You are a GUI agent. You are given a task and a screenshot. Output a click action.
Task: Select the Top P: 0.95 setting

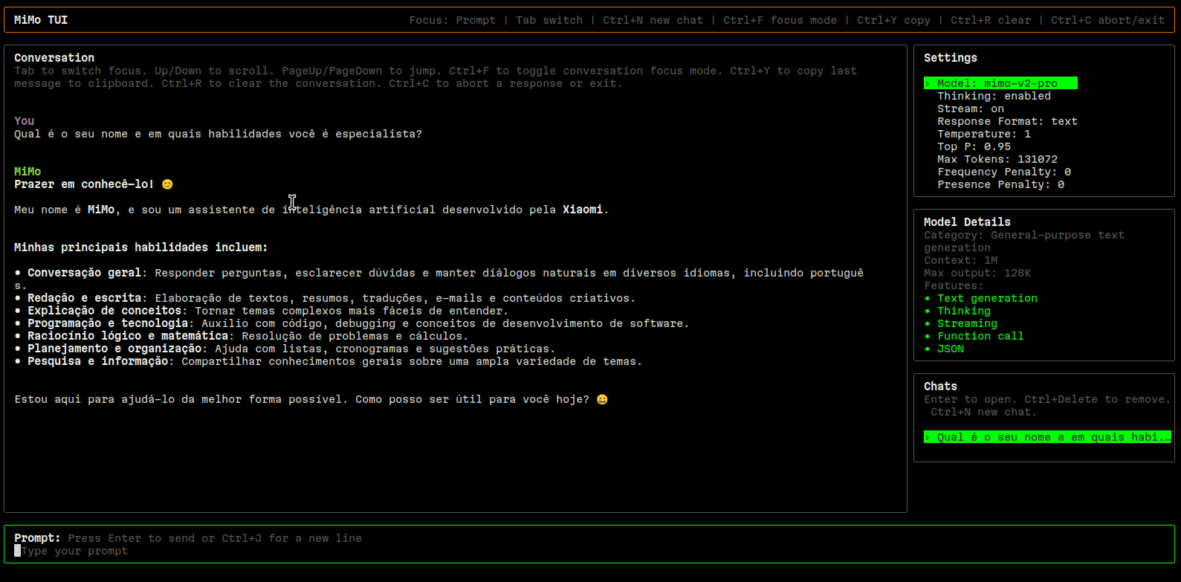tap(974, 146)
